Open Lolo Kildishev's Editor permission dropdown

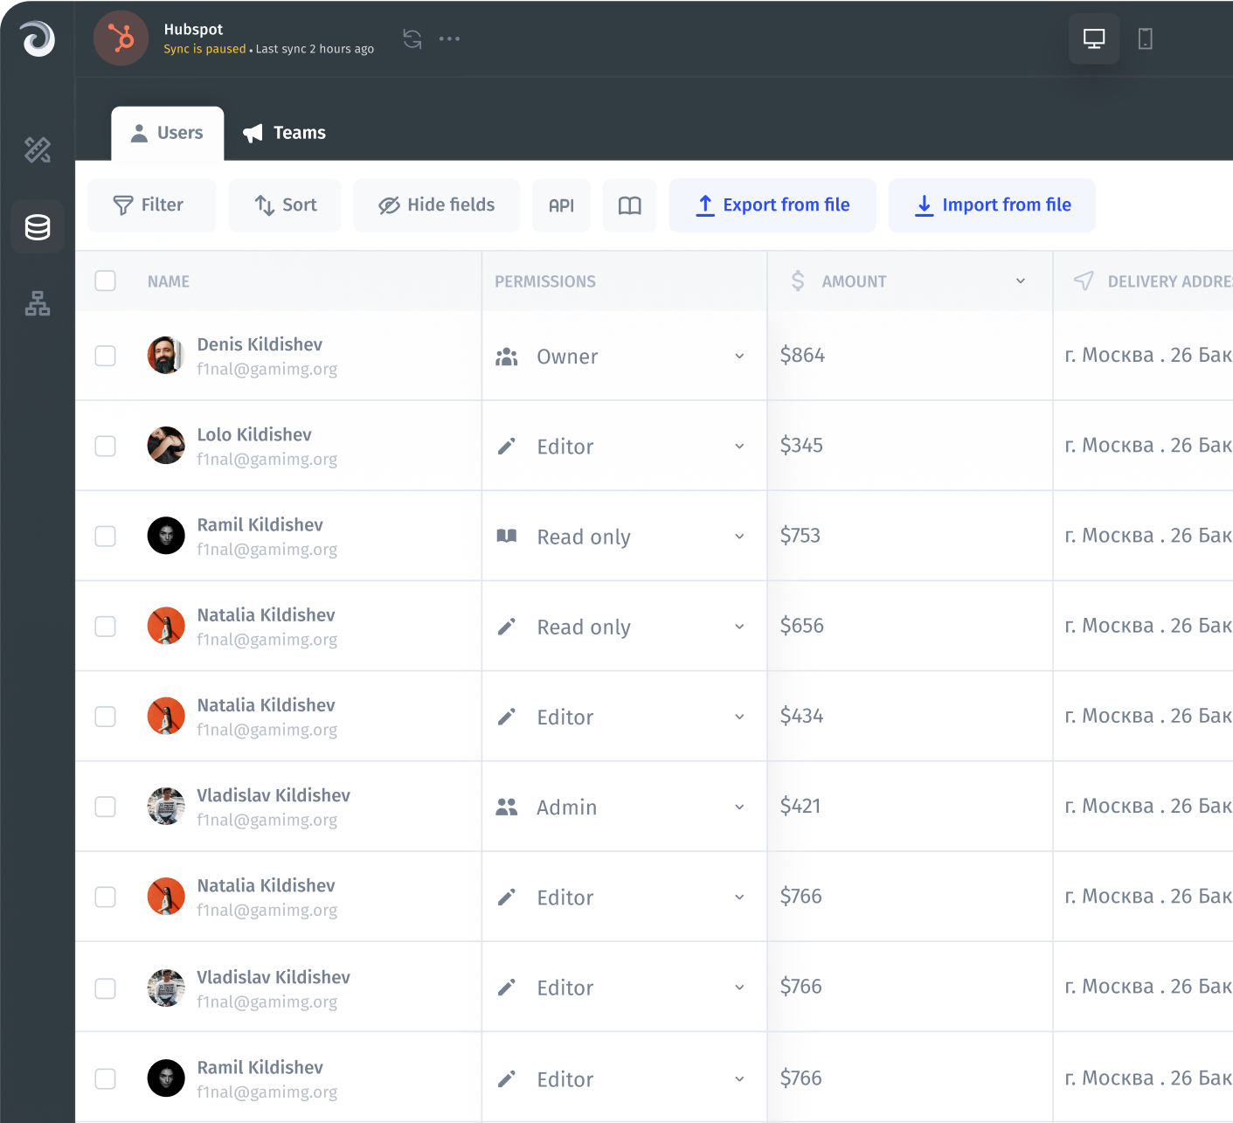click(x=739, y=447)
